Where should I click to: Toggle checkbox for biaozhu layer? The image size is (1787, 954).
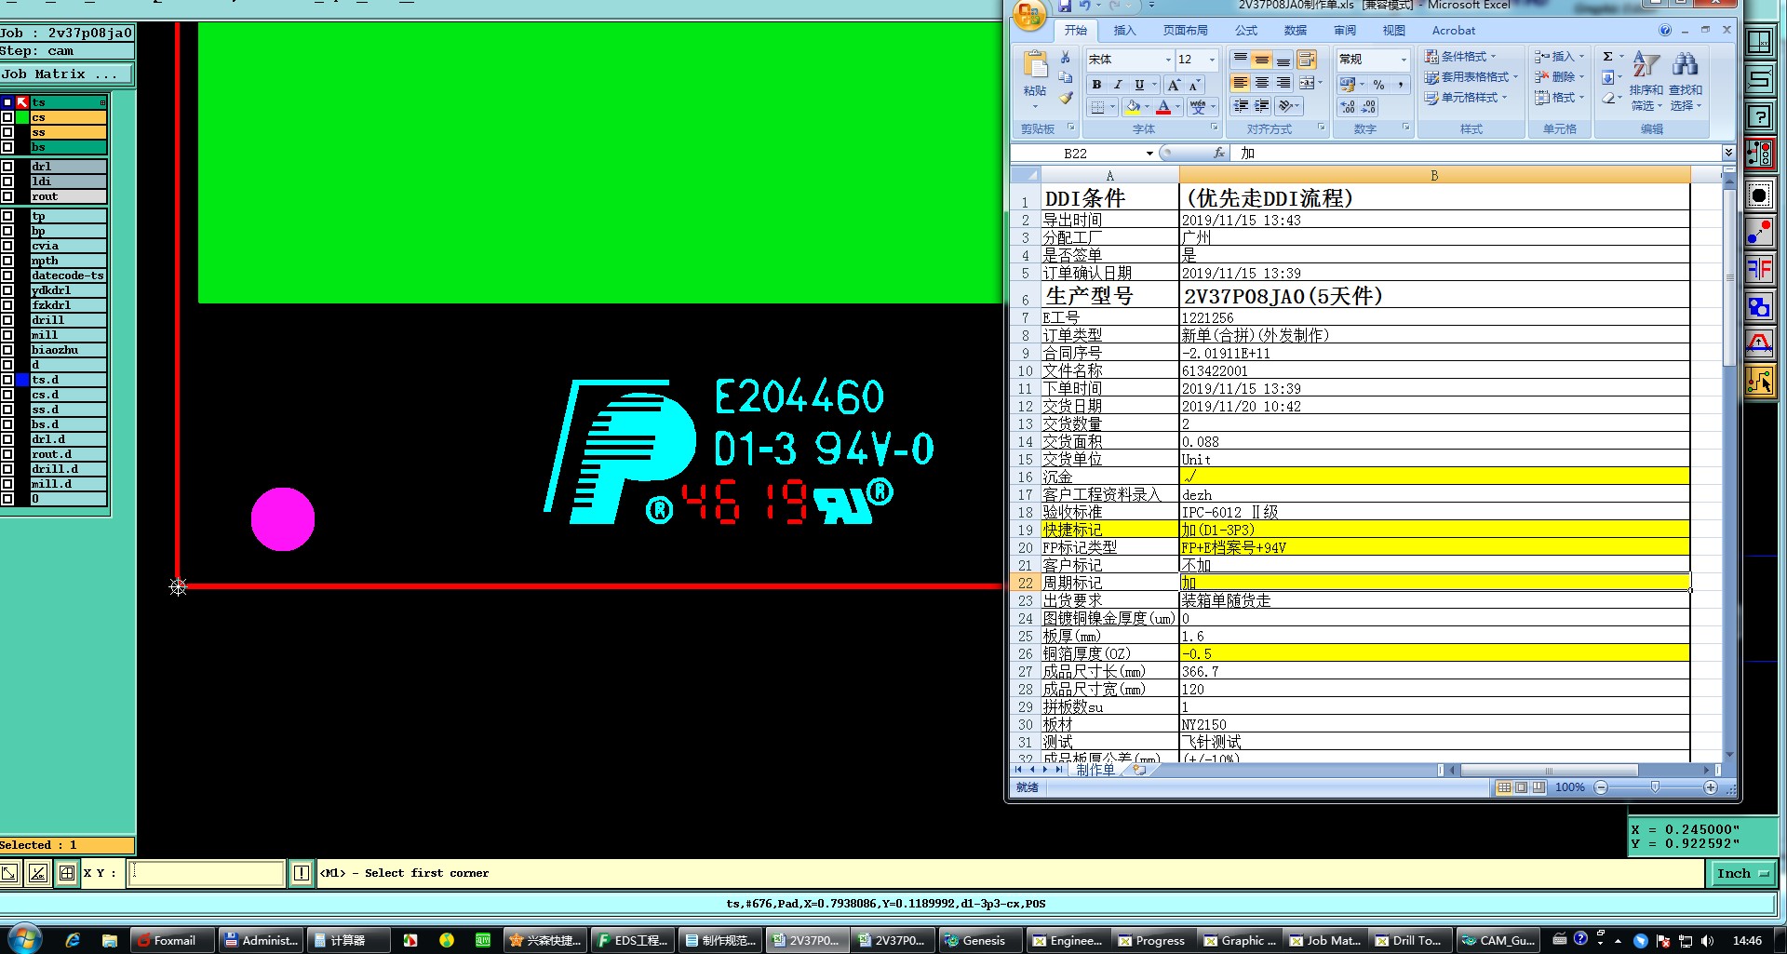pyautogui.click(x=7, y=350)
